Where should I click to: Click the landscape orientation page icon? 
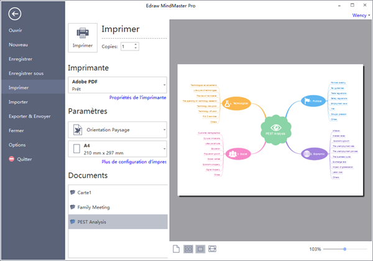(78, 130)
